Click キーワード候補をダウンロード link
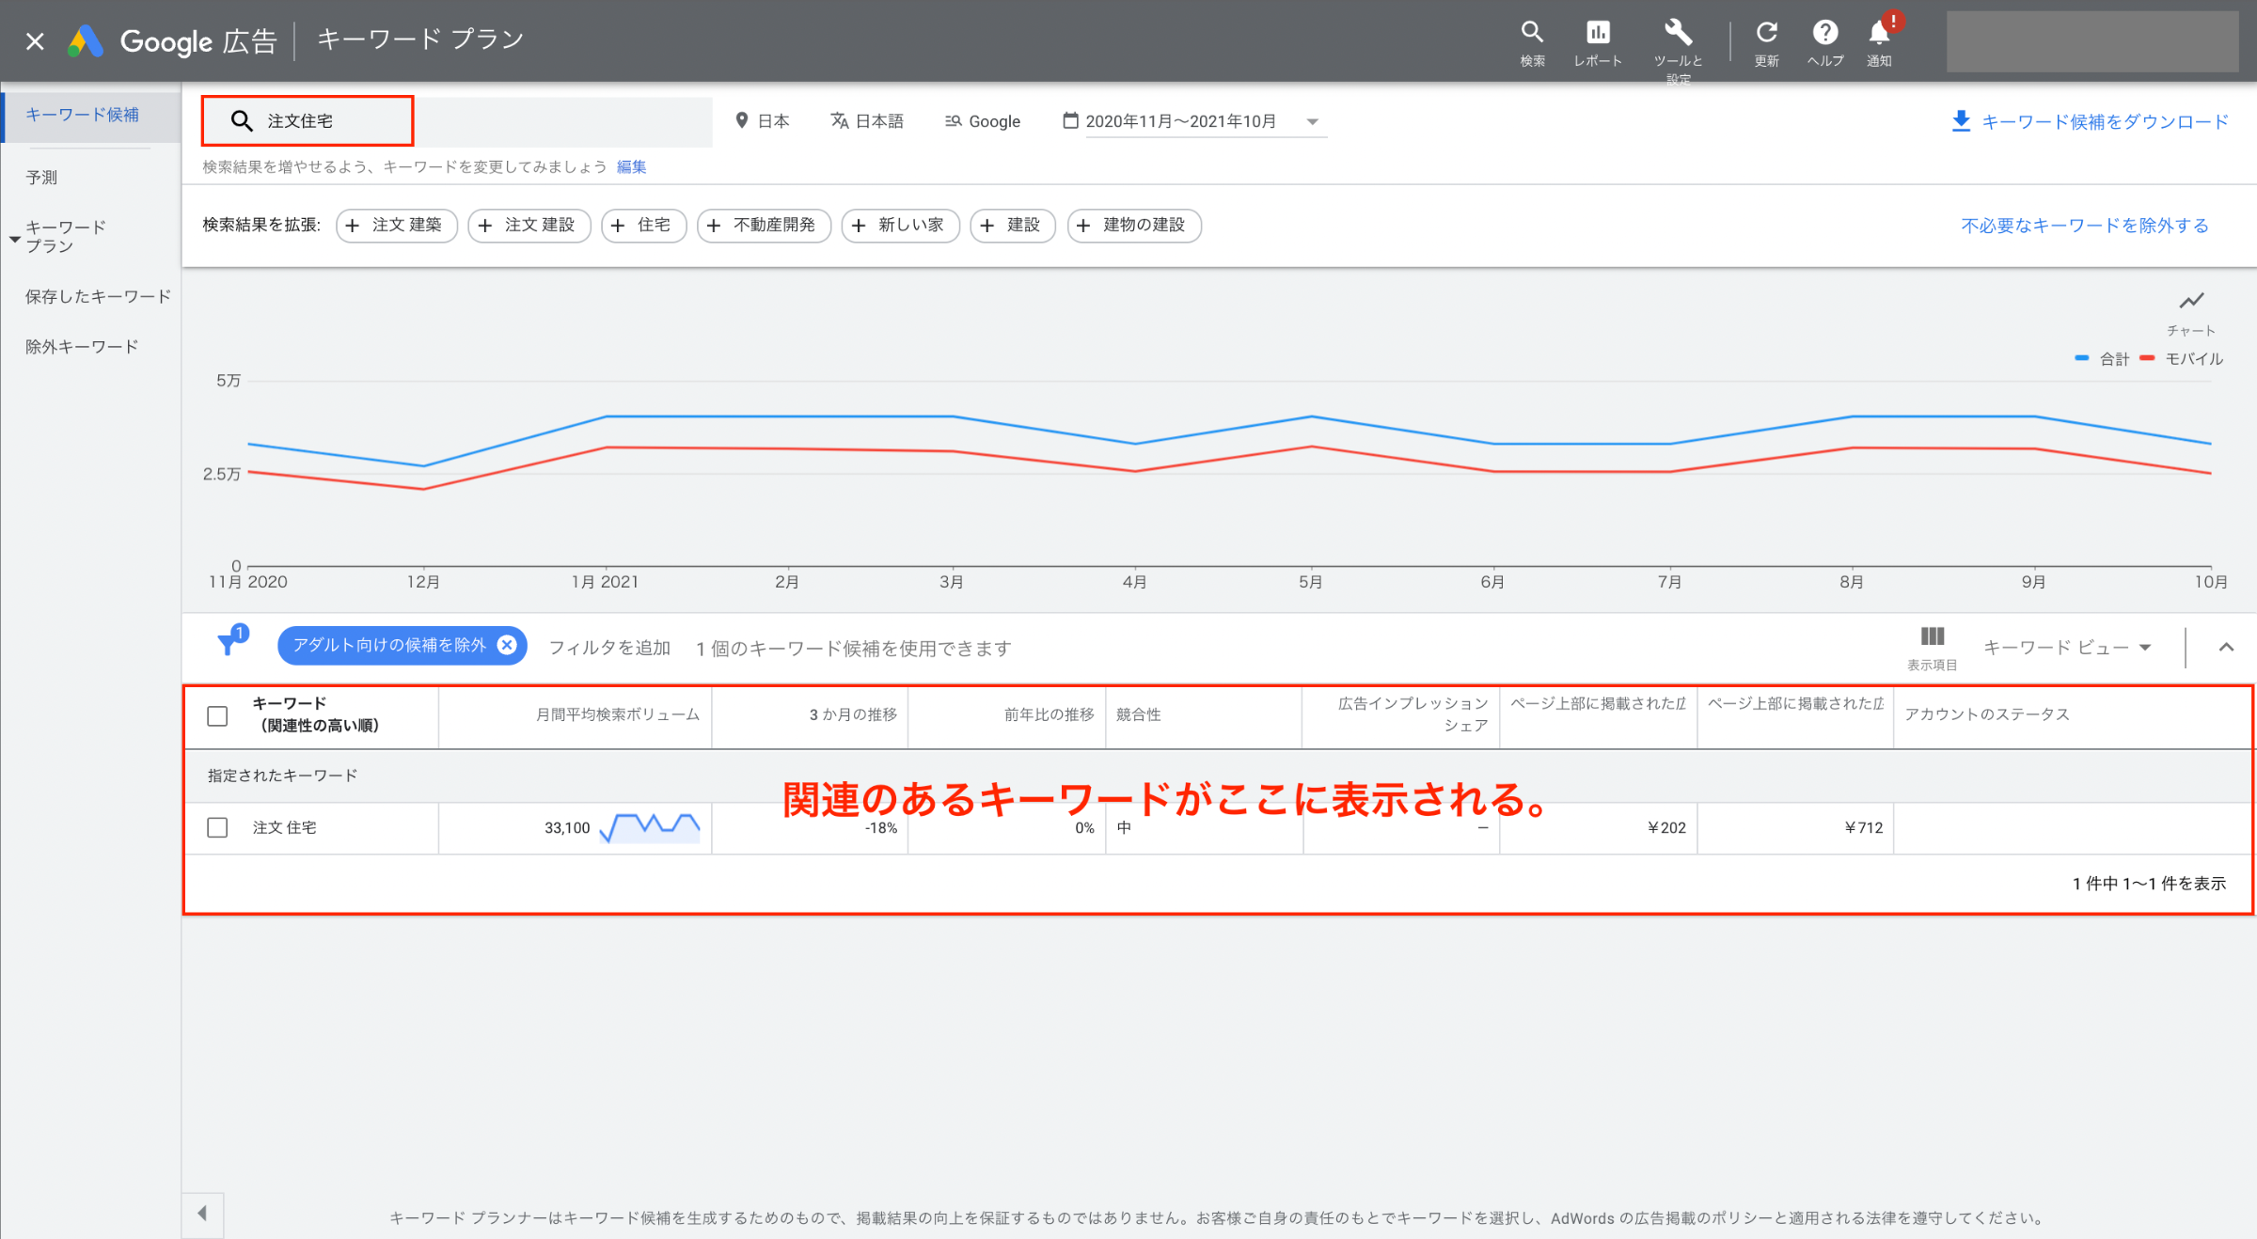Viewport: 2257px width, 1239px height. 2105,121
